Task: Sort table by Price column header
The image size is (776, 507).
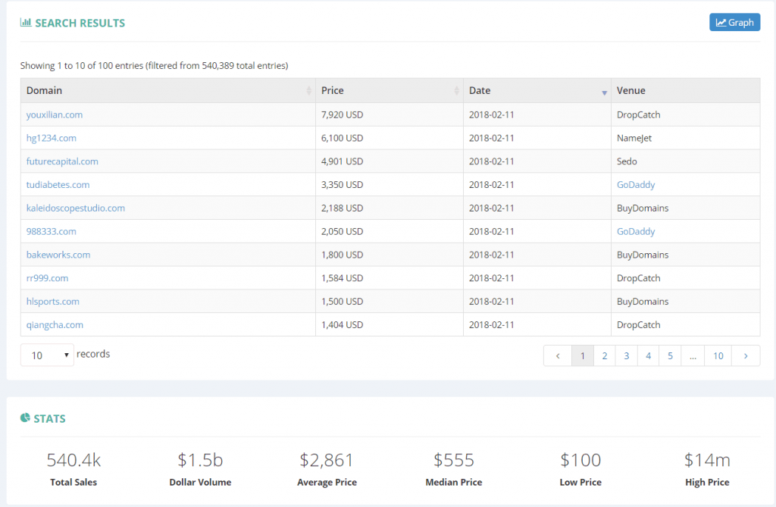Action: pyautogui.click(x=389, y=91)
